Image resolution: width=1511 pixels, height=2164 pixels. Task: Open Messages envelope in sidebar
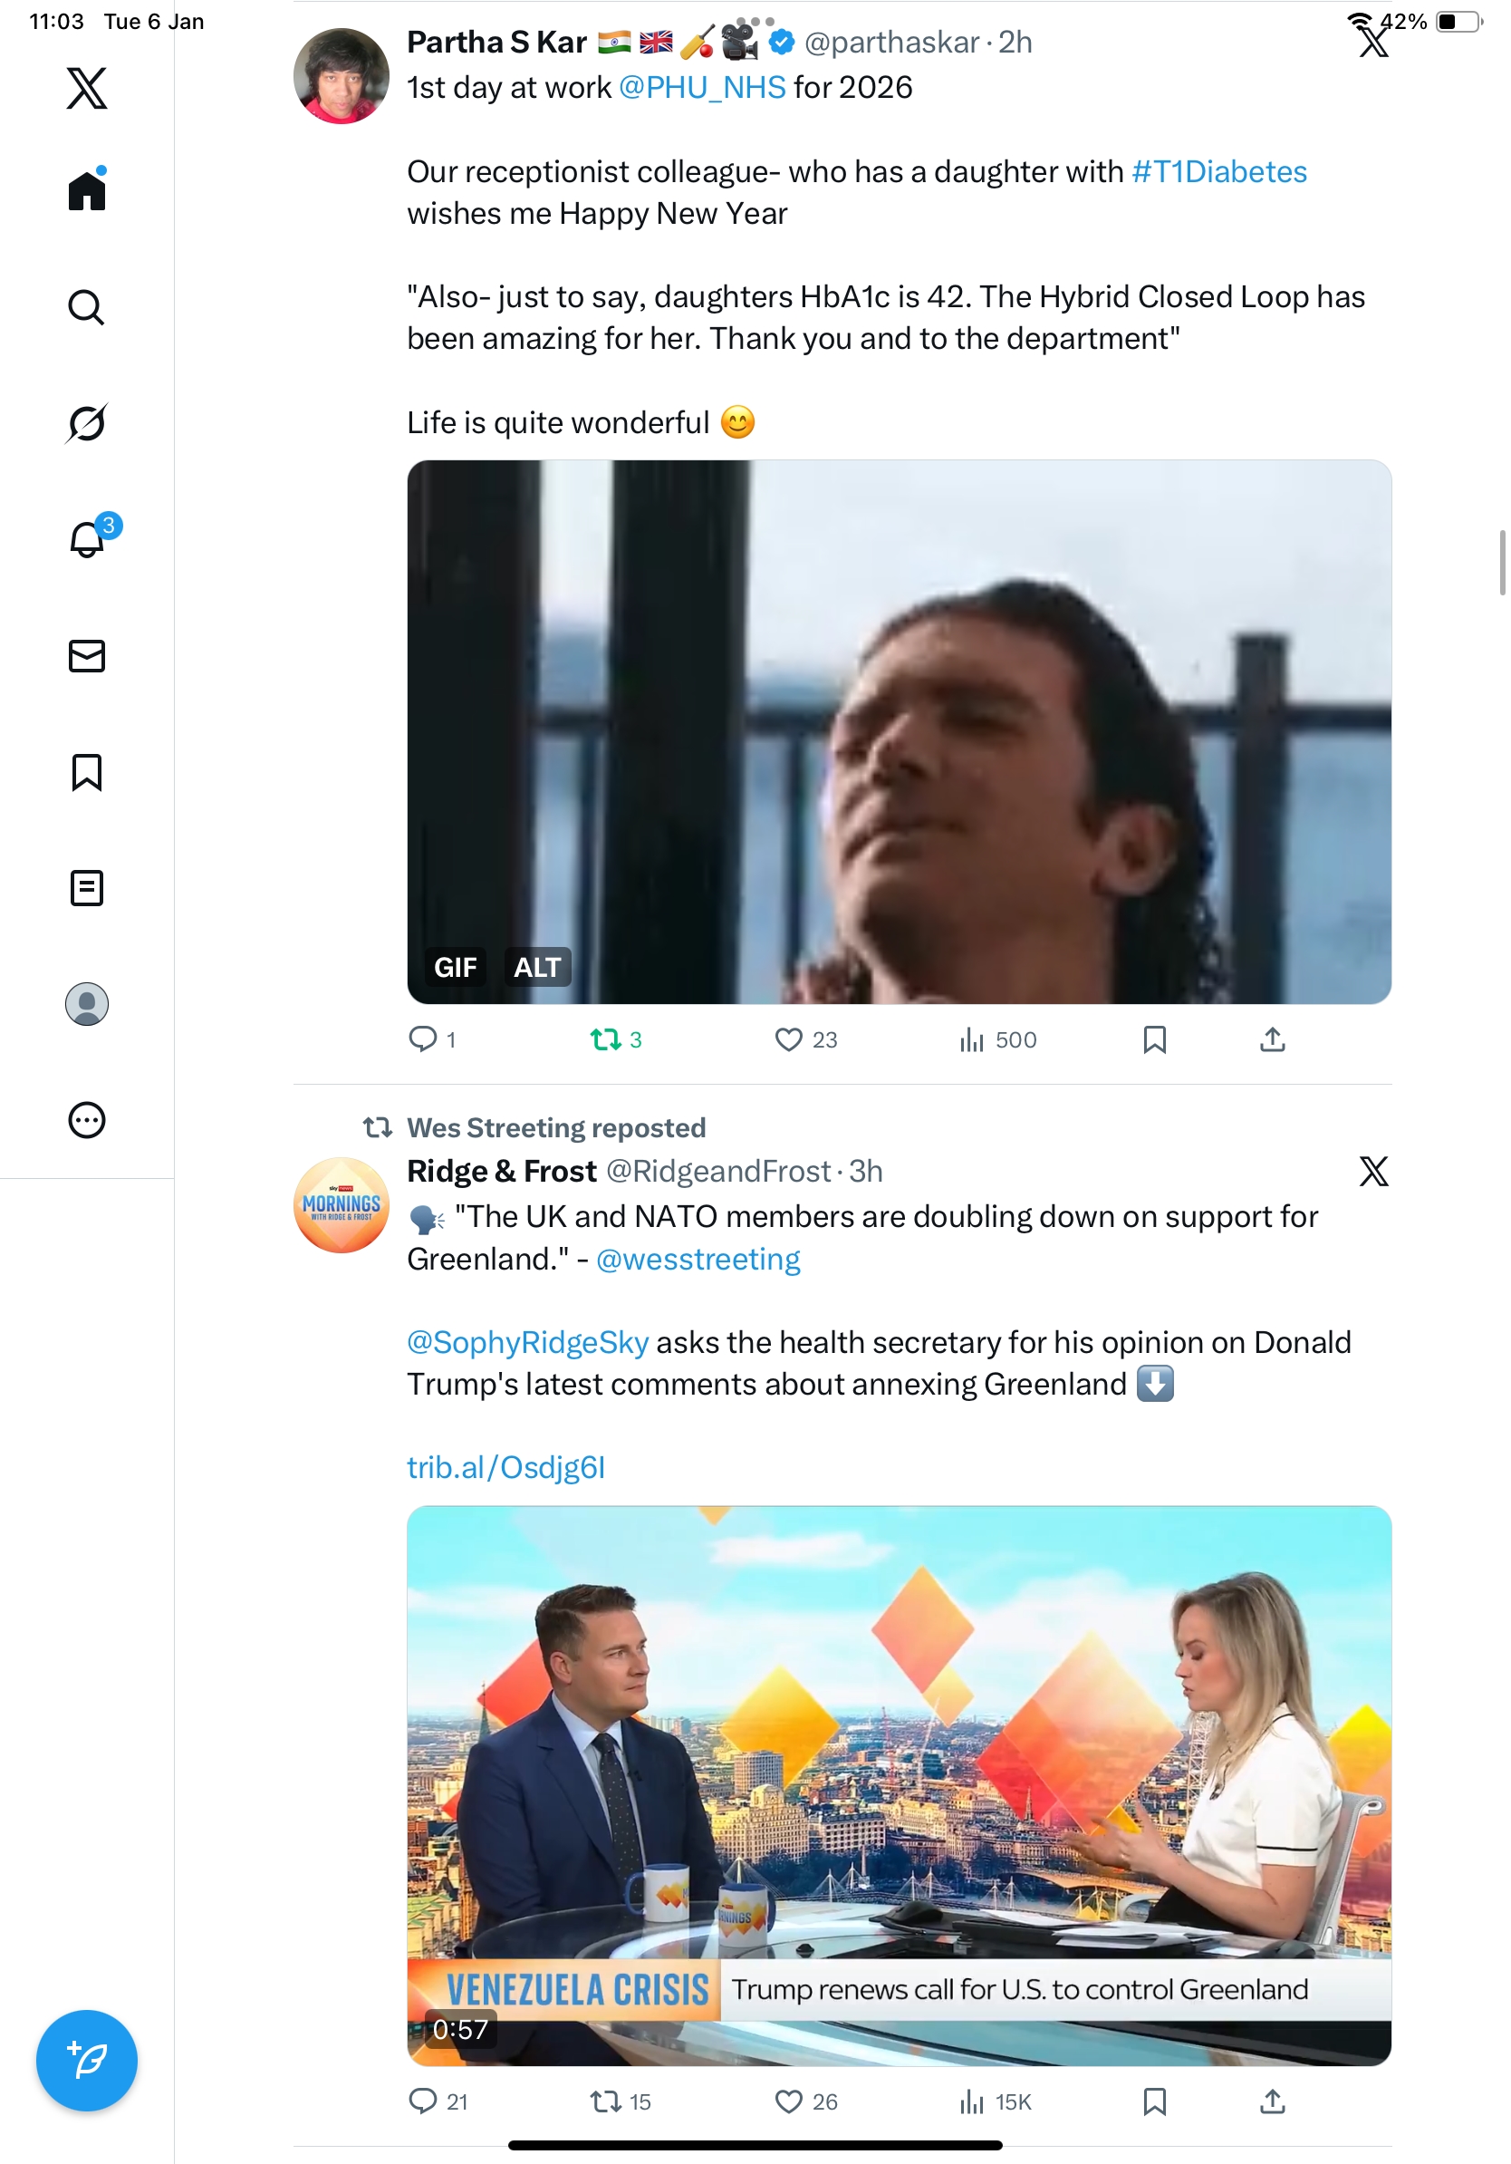click(87, 656)
